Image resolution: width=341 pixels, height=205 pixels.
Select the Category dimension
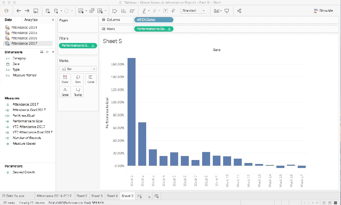click(19, 58)
